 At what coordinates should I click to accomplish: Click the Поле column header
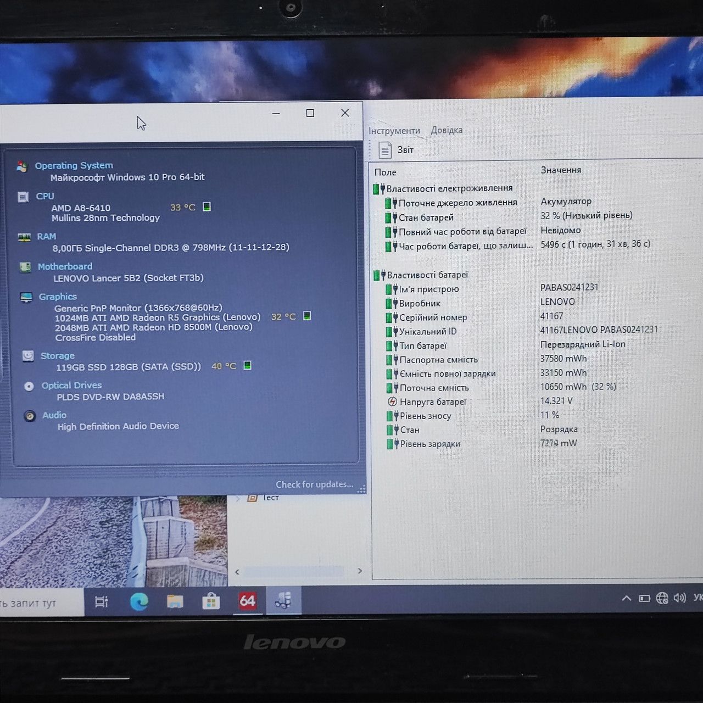(386, 172)
